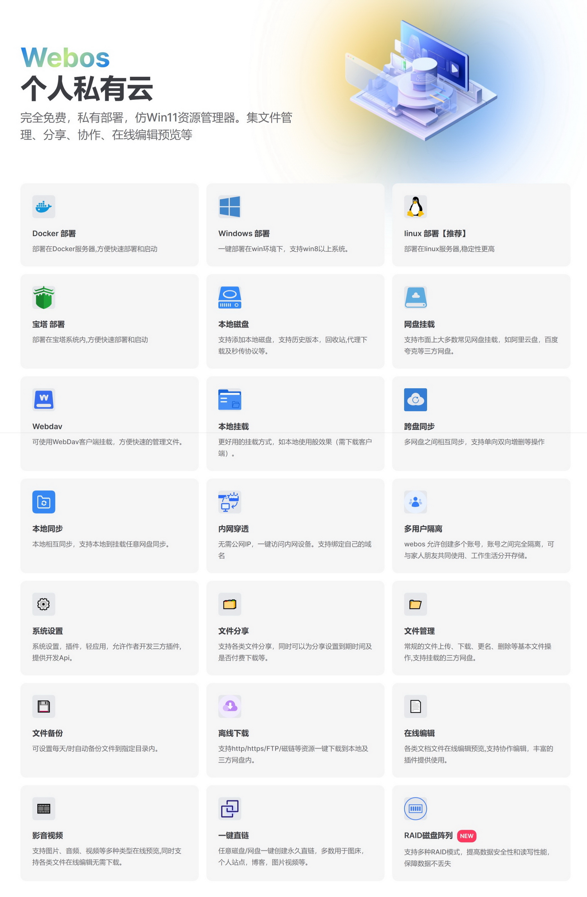
Task: Select the 本地磁盘 heading
Action: [x=233, y=324]
